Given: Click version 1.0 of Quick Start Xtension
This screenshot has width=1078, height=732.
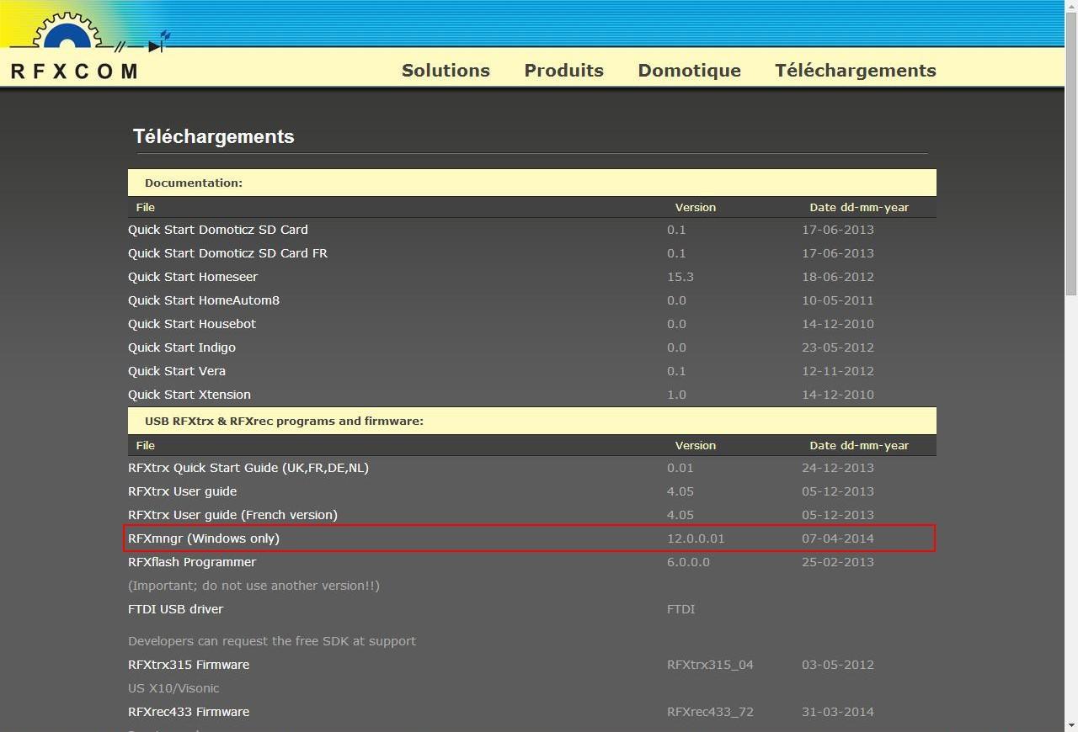Looking at the screenshot, I should [676, 395].
